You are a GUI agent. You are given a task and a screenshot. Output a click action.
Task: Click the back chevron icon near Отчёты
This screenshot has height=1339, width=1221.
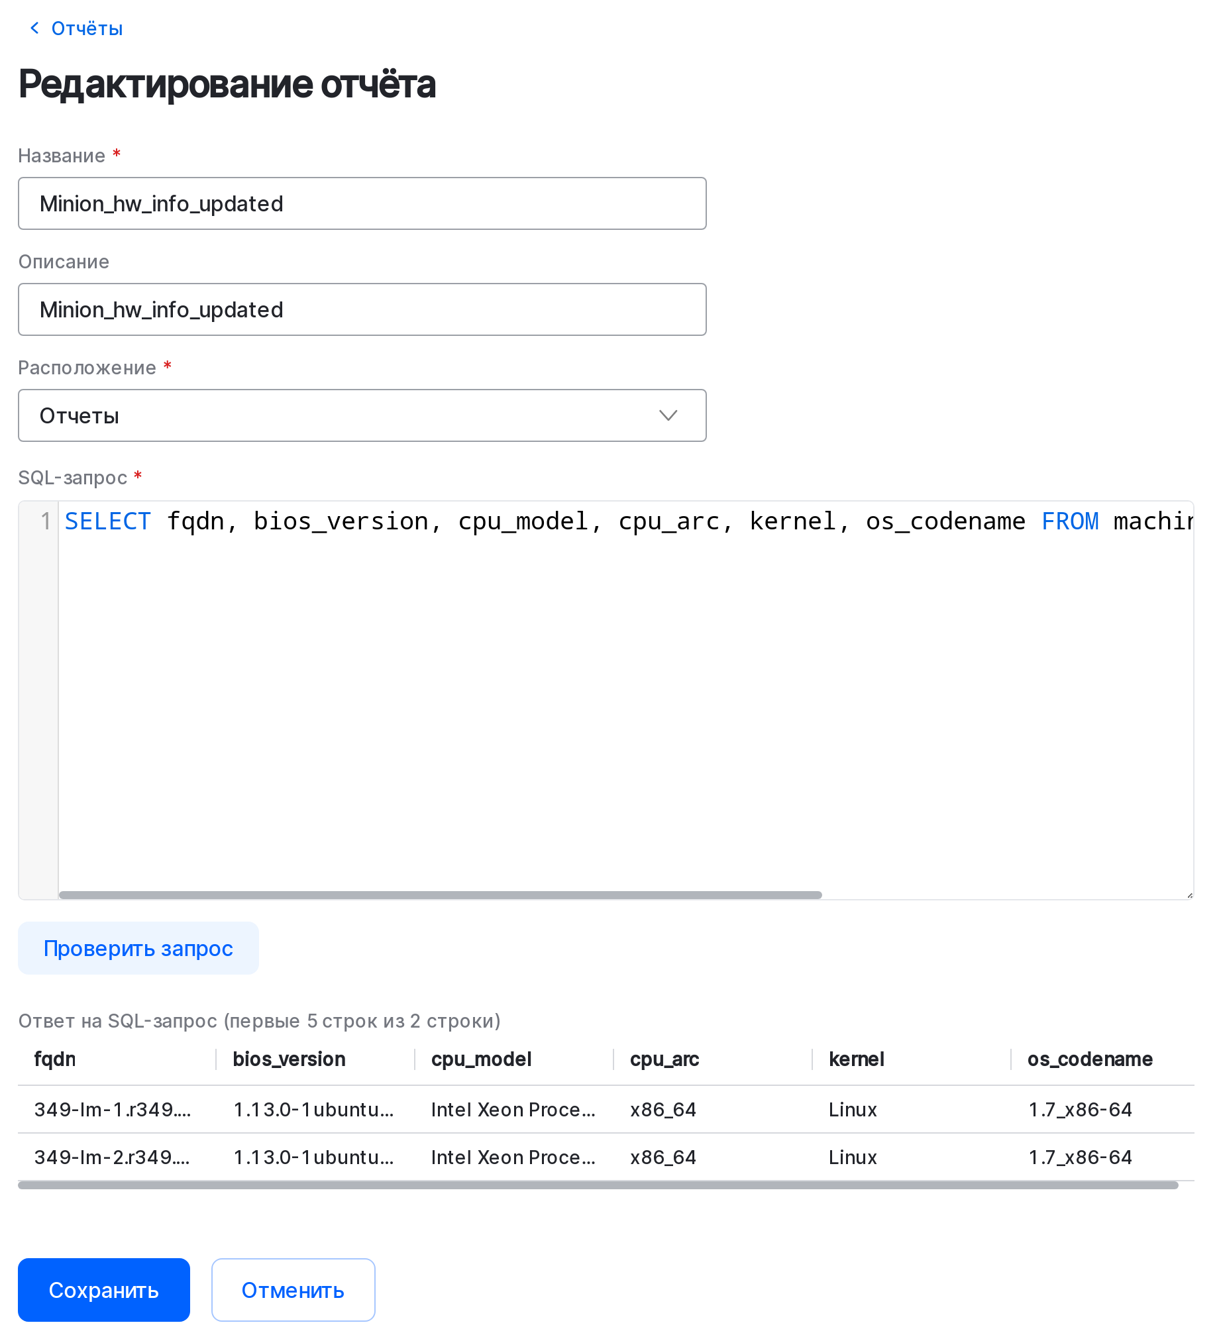(x=34, y=28)
